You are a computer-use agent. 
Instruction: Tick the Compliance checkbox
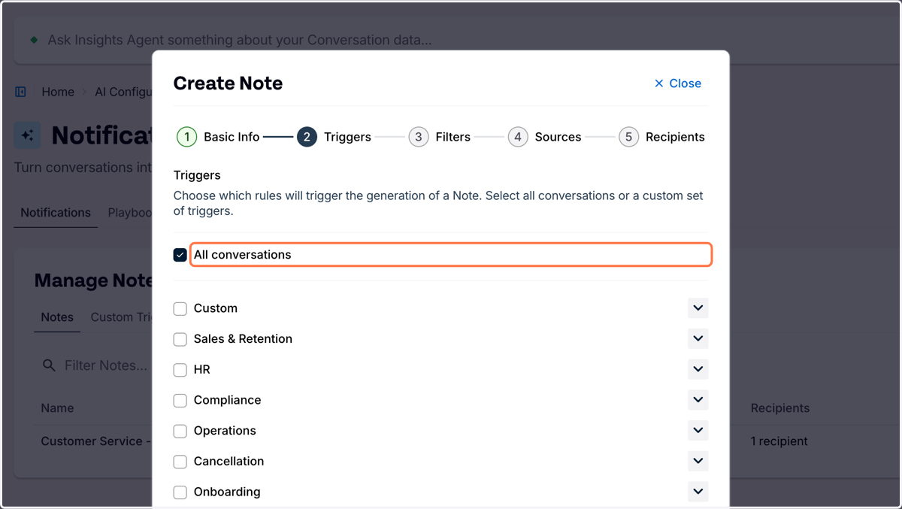(x=180, y=401)
